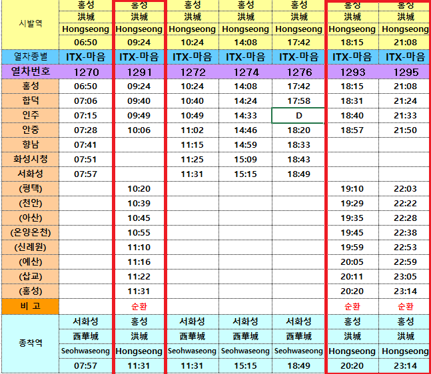Click the 22:59 time cell
Screen dimensions: 431x374
pos(406,262)
